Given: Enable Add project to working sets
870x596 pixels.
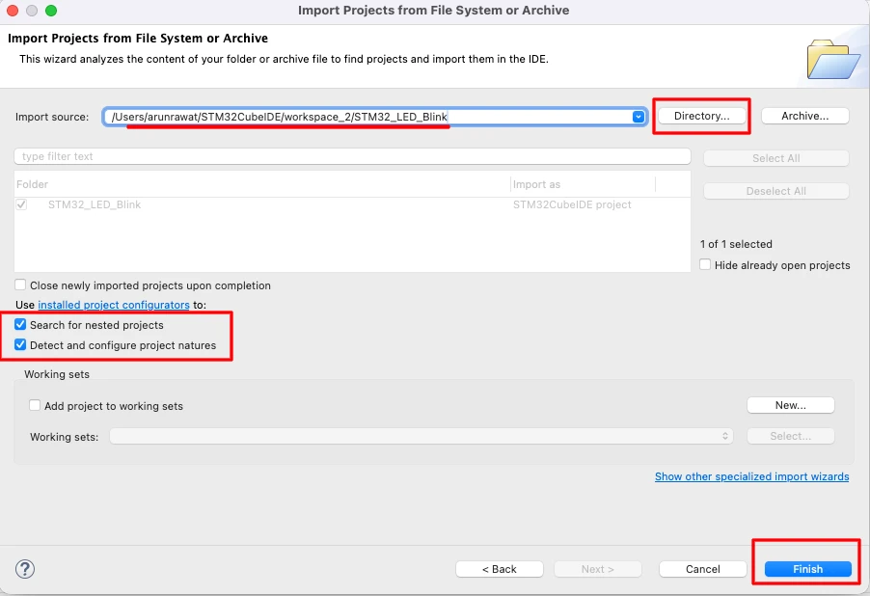Looking at the screenshot, I should point(35,406).
